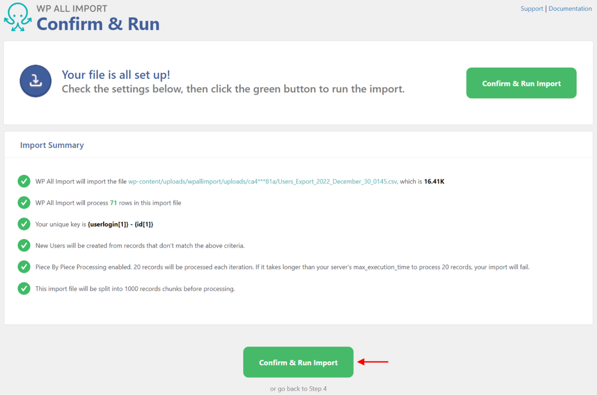
Task: Click the Import Summary heading
Action: tap(52, 145)
